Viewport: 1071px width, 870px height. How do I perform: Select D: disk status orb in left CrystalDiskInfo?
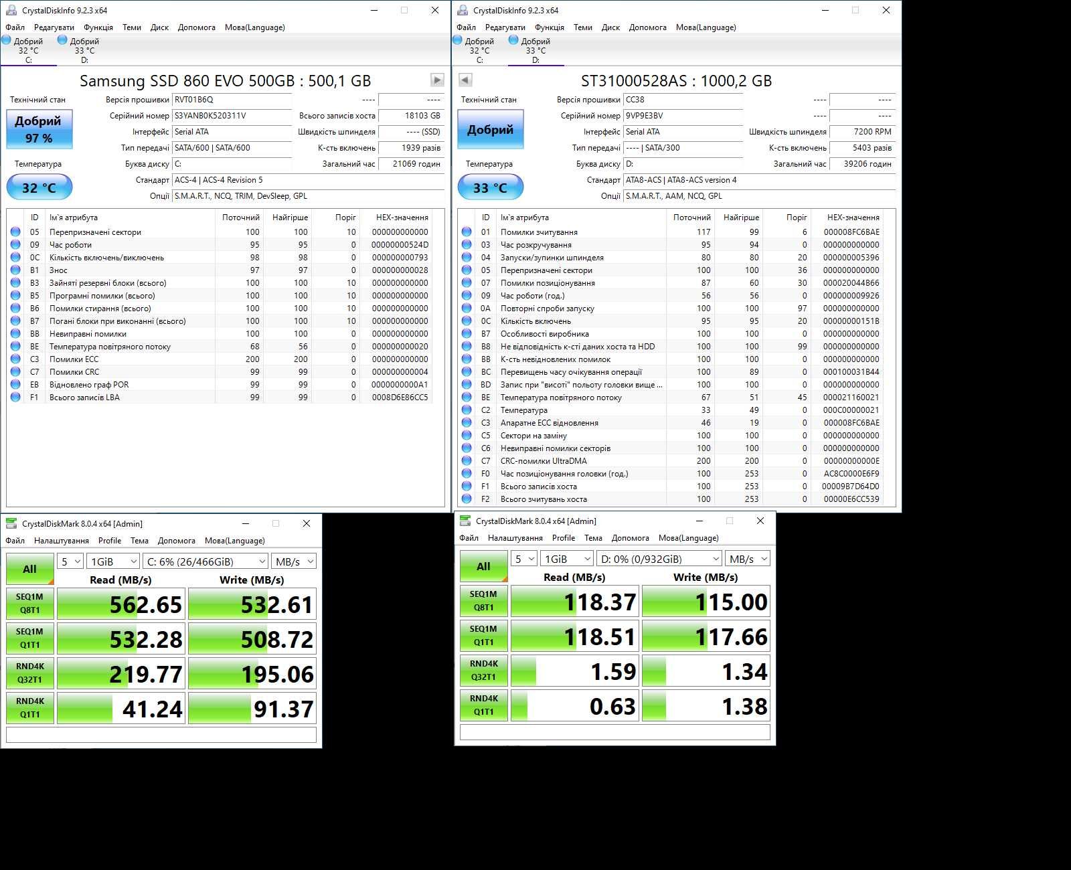(x=62, y=40)
